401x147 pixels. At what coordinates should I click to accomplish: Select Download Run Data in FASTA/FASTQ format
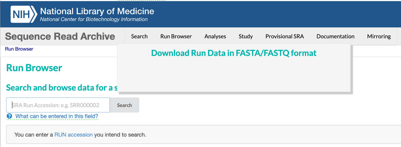[x=234, y=53]
